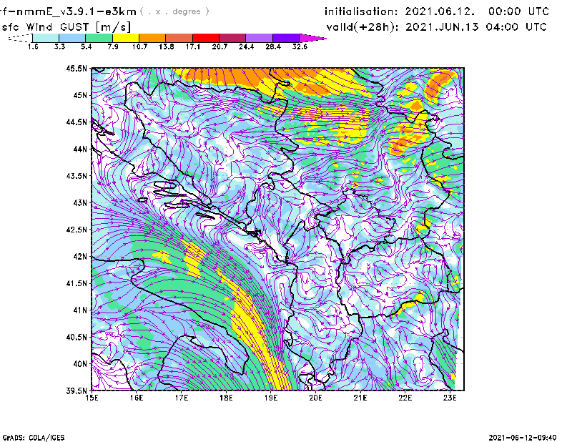Image resolution: width=572 pixels, height=442 pixels.
Task: Click the '21E' longitude label
Action: pyautogui.click(x=360, y=398)
